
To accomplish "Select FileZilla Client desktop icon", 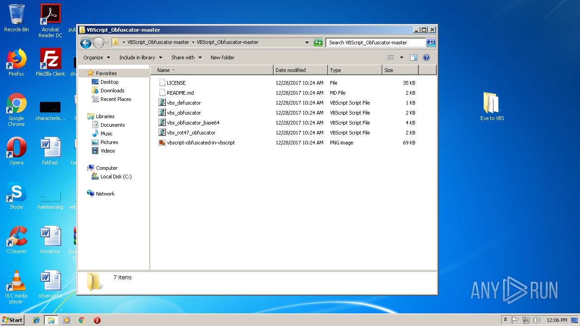I will [50, 62].
